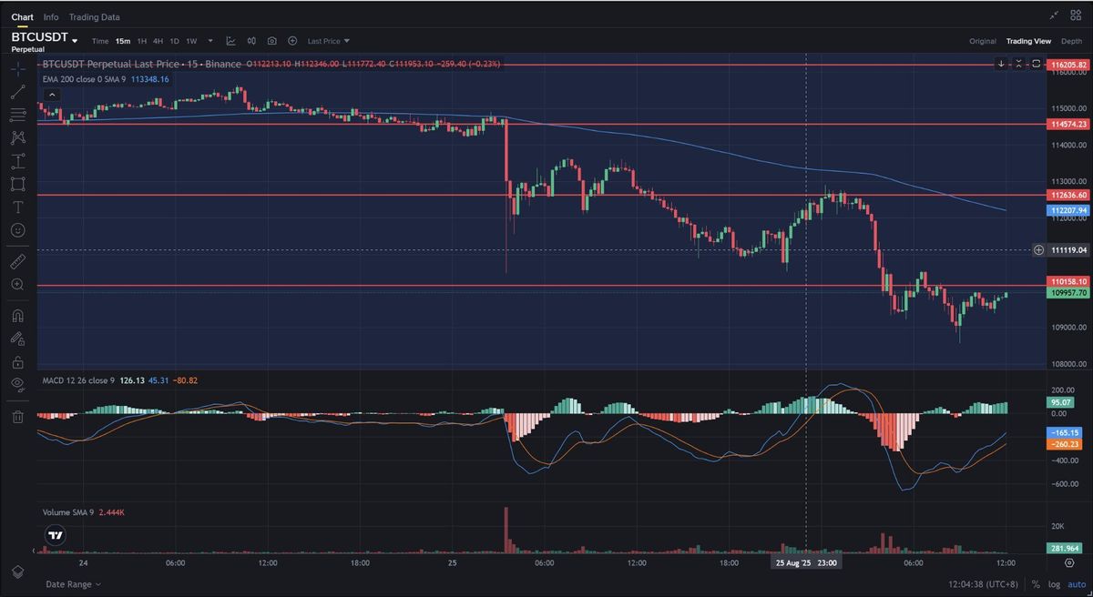Toggle hide all drawings eye icon
Viewport: 1093px width, 597px height.
(17, 385)
